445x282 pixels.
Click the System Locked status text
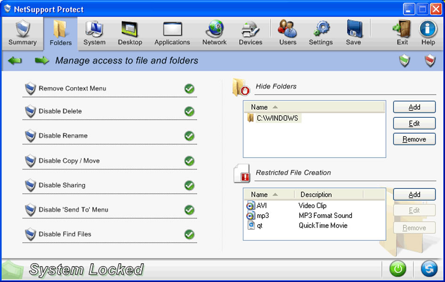(x=87, y=269)
